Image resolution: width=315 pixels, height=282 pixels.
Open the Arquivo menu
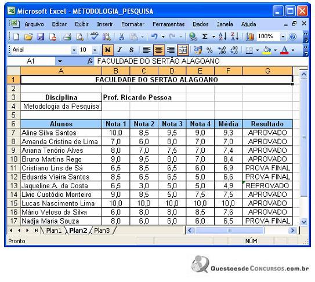tap(34, 24)
